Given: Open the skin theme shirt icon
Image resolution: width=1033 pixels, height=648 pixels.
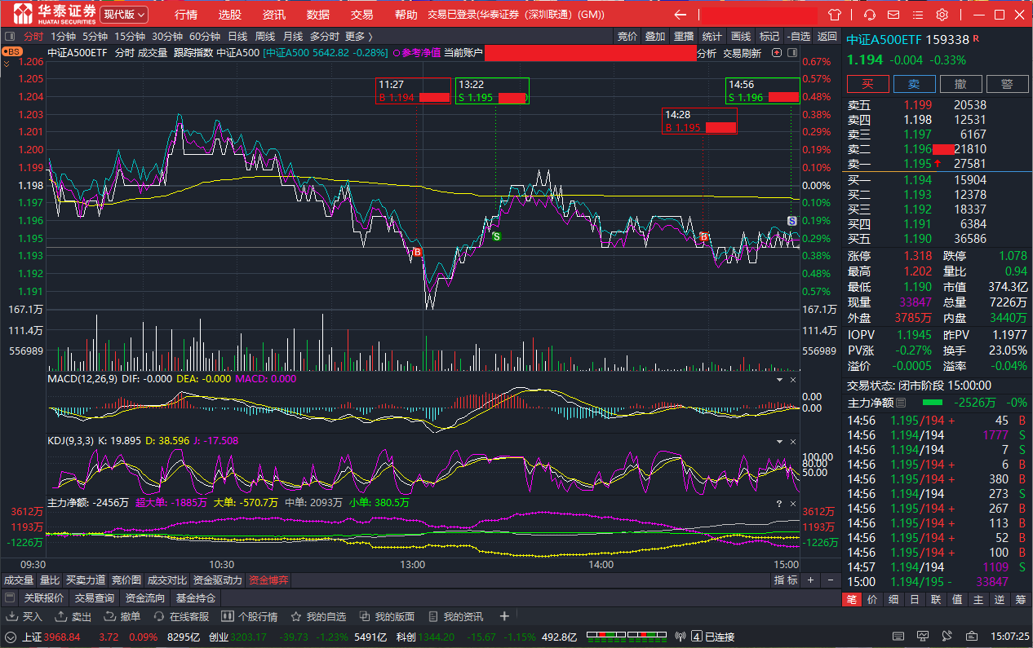Looking at the screenshot, I should (x=834, y=15).
